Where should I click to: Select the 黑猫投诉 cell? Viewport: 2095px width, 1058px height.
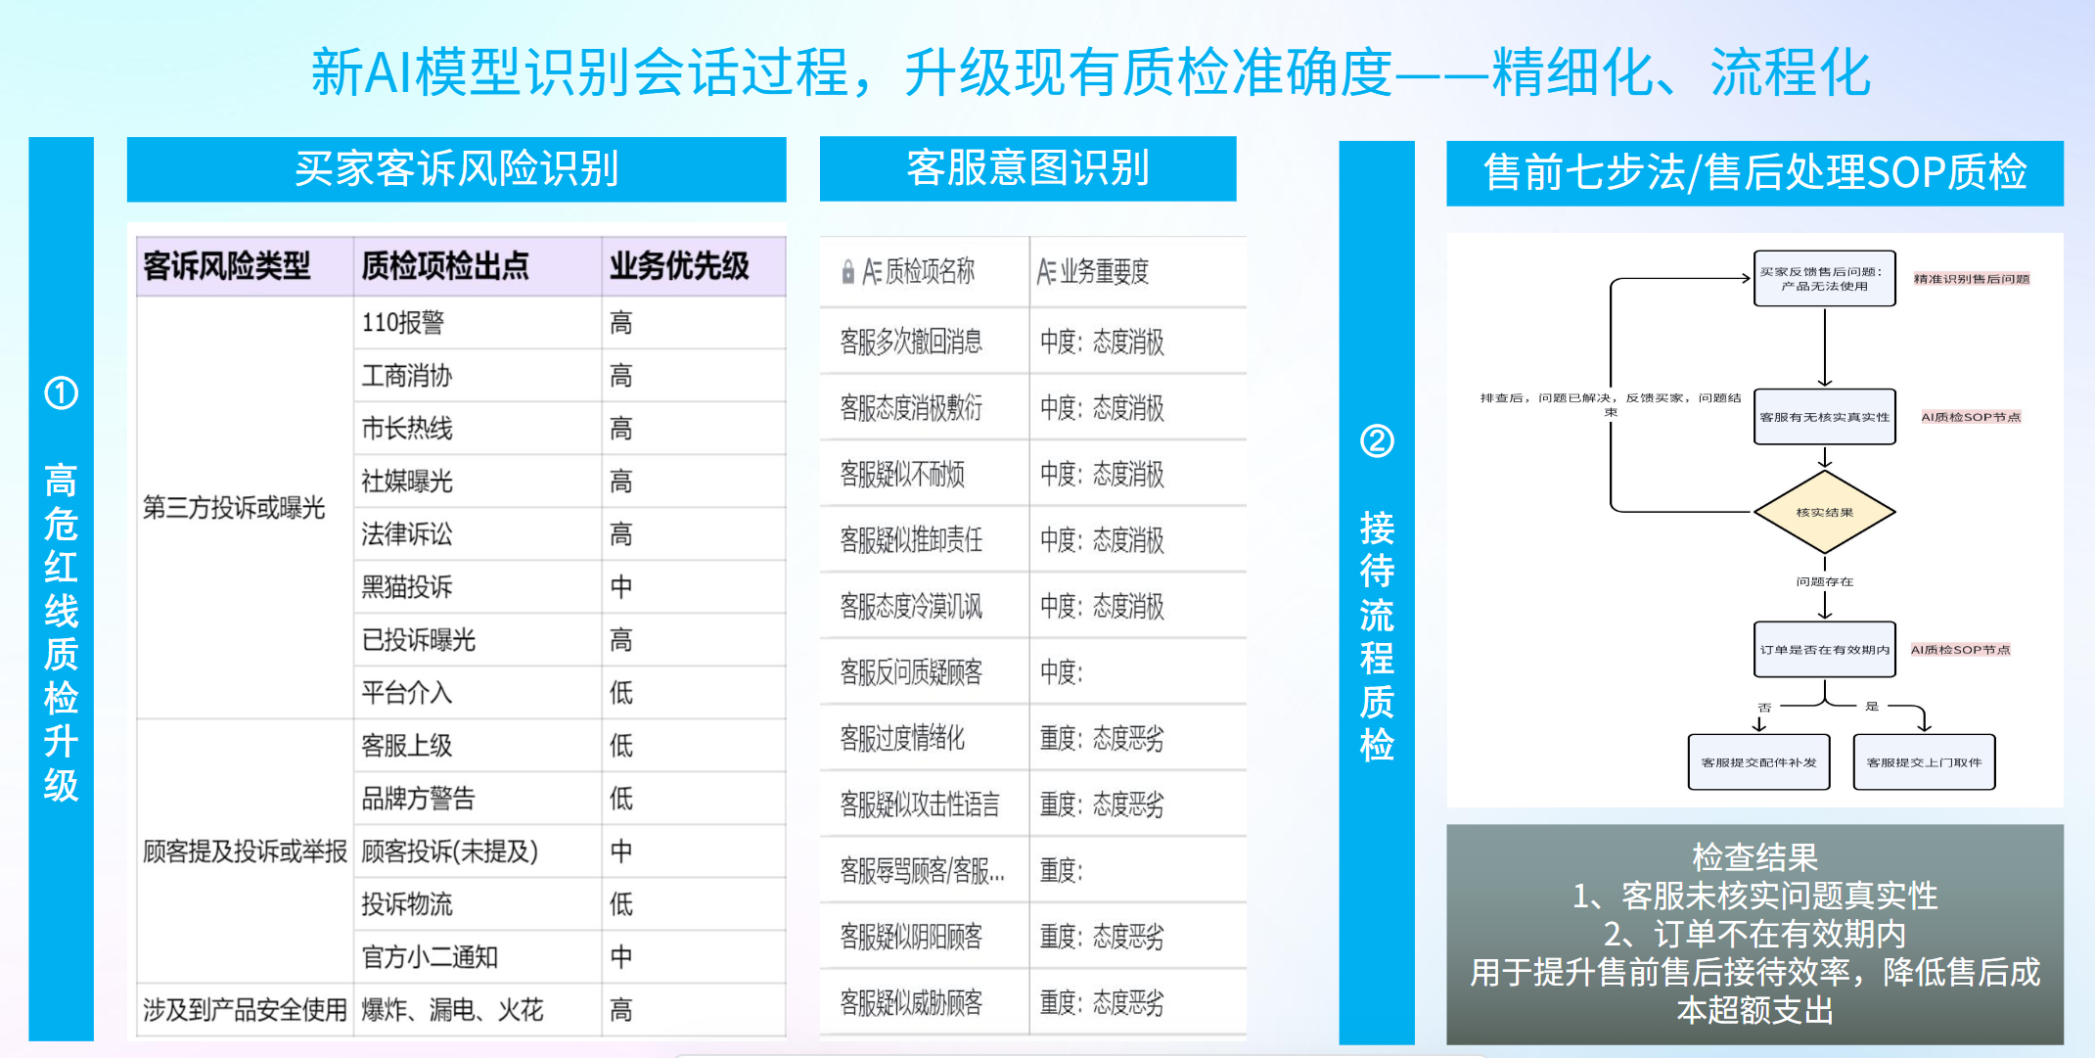point(478,586)
